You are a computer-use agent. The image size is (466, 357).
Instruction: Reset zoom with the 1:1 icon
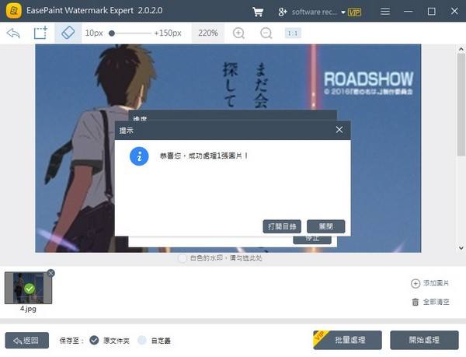pos(293,33)
